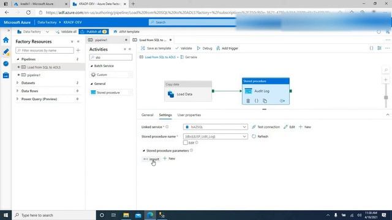
Task: Click Validate all in the top toolbar
Action: click(66, 32)
